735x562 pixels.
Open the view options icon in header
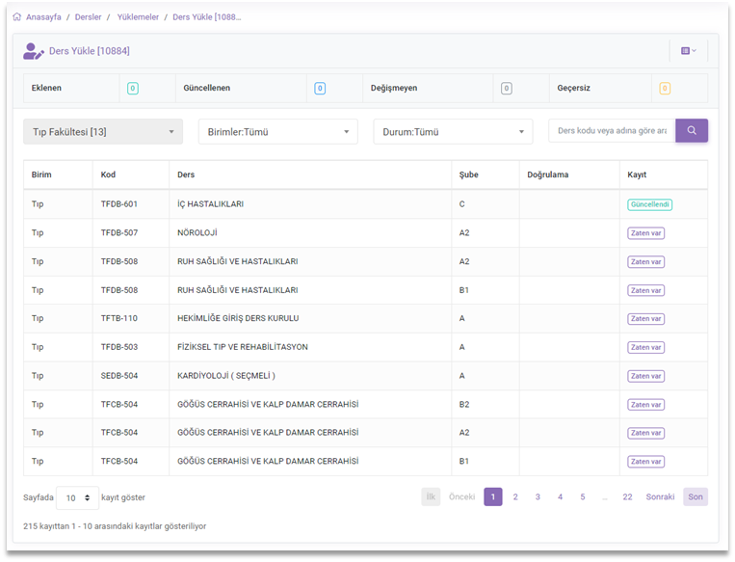click(689, 51)
